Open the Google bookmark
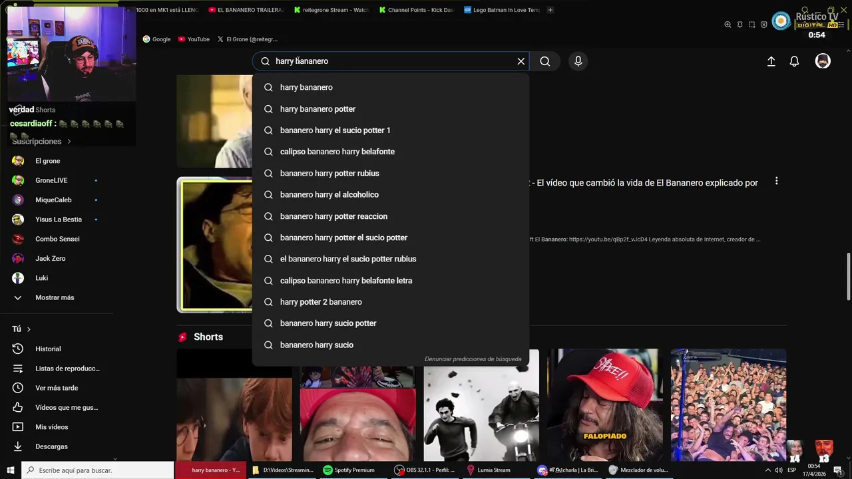 (157, 39)
